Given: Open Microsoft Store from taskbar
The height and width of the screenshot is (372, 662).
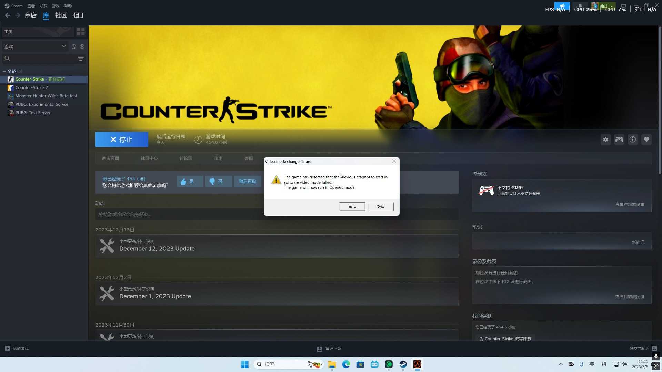Looking at the screenshot, I should click(x=360, y=364).
